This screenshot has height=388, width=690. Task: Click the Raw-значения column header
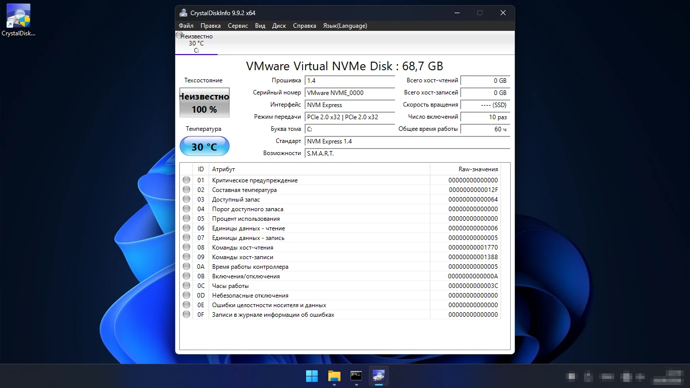[465, 169]
